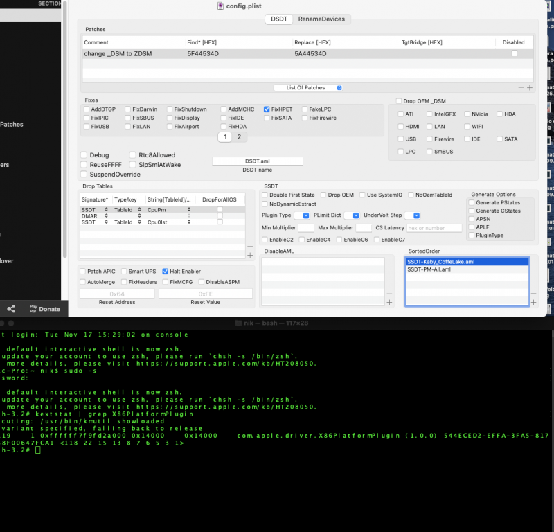554x532 pixels.
Task: Remove SortedOrder entry with minus icon
Action: pos(533,294)
